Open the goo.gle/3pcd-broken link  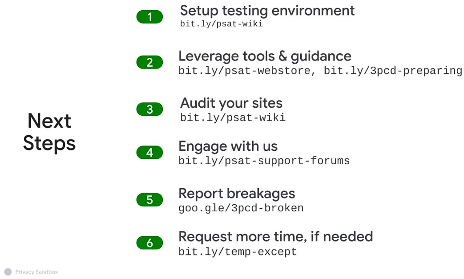pyautogui.click(x=241, y=208)
